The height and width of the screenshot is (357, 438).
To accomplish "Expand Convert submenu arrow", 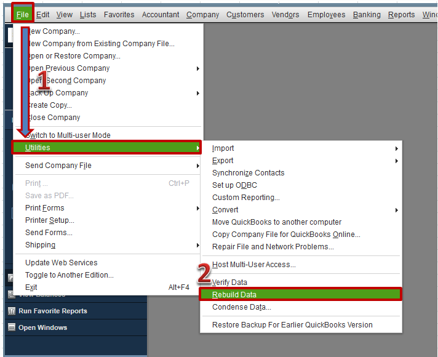I will 396,210.
